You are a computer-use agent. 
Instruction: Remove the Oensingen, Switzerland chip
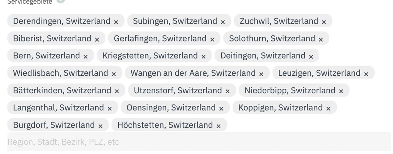point(221,108)
